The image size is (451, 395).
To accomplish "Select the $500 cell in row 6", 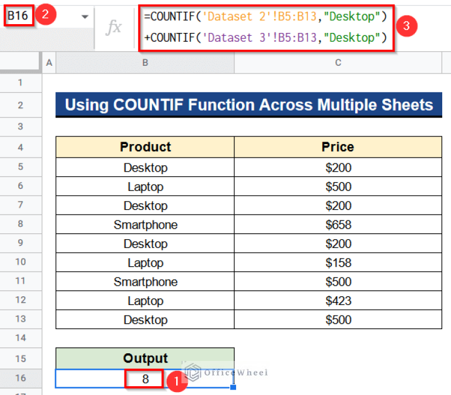I will coord(338,186).
